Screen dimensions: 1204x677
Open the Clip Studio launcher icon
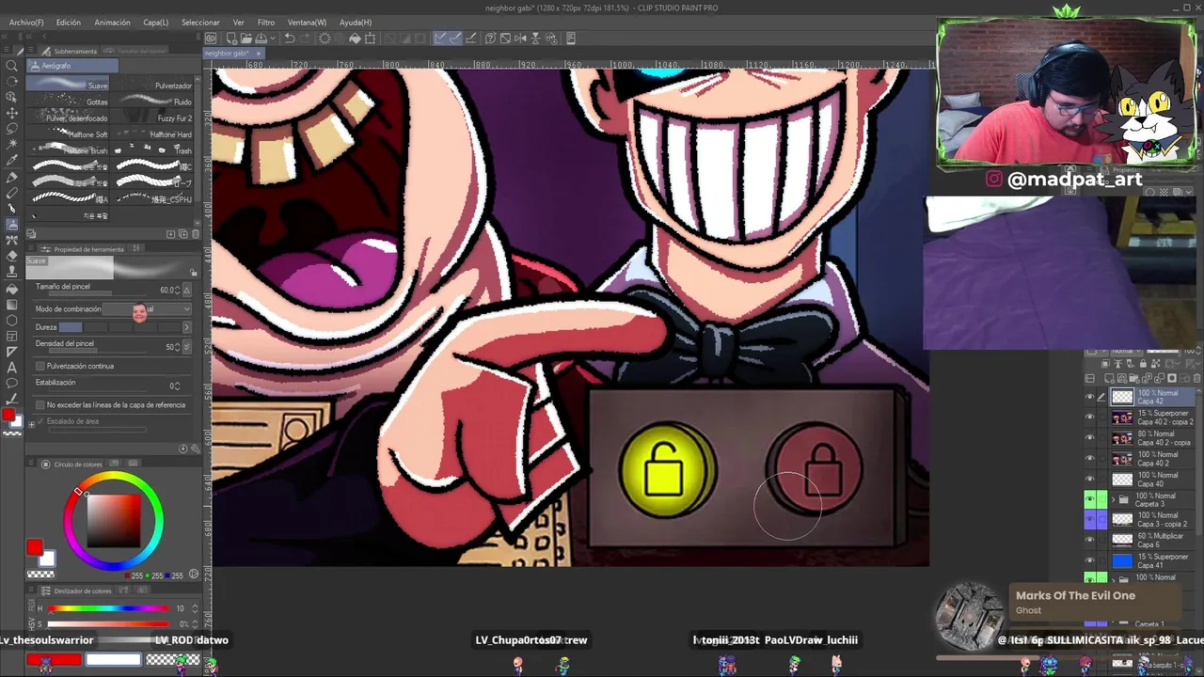click(x=211, y=39)
